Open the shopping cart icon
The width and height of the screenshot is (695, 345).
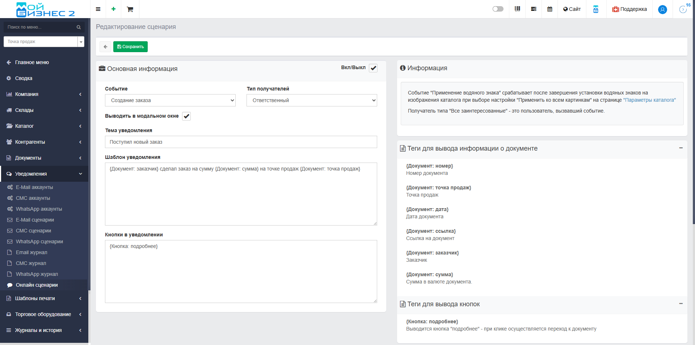130,9
